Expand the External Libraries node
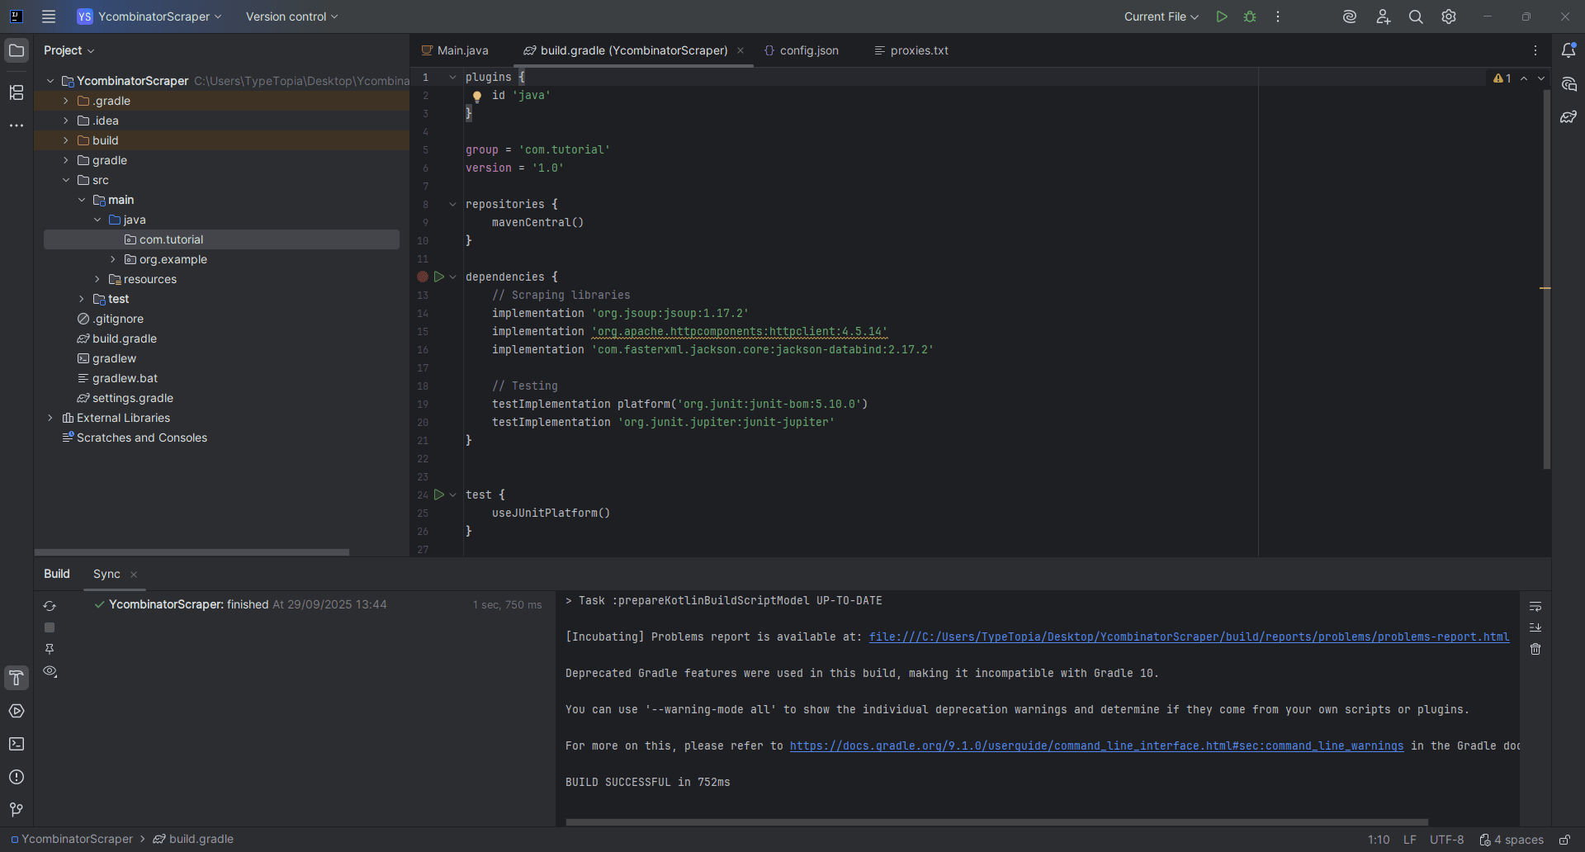This screenshot has width=1585, height=852. [50, 418]
